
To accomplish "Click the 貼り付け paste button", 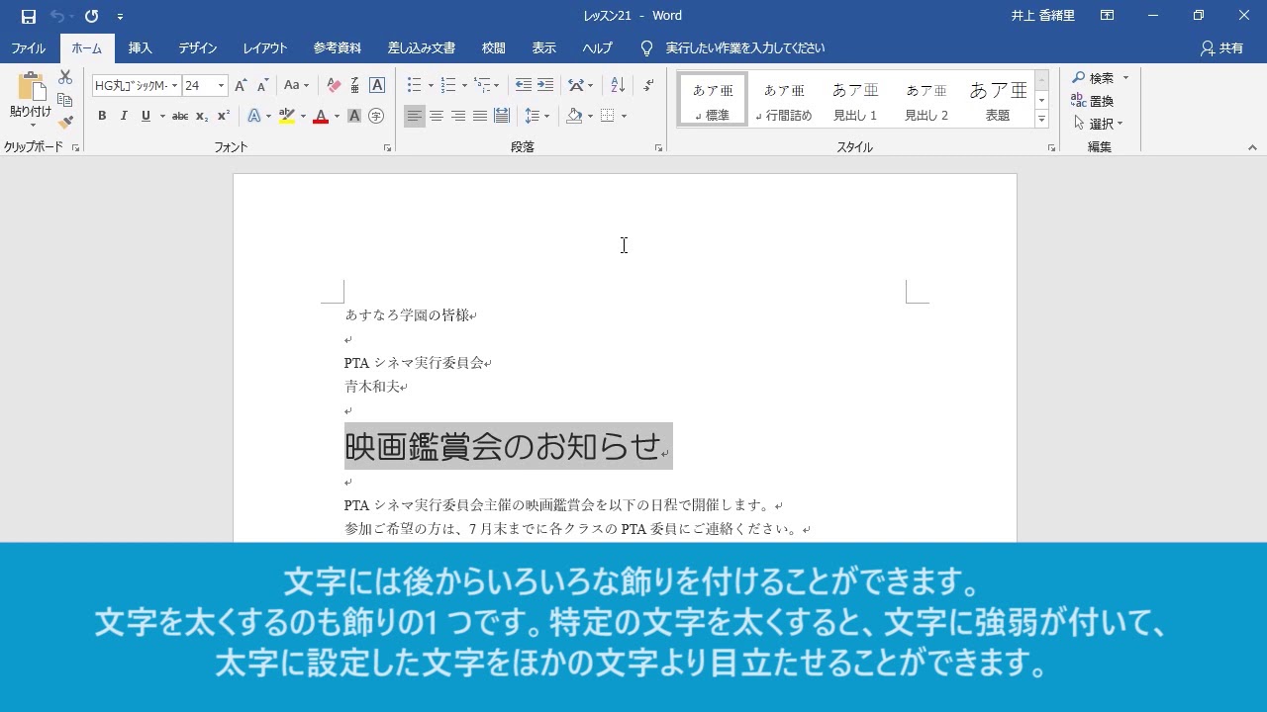I will [31, 100].
